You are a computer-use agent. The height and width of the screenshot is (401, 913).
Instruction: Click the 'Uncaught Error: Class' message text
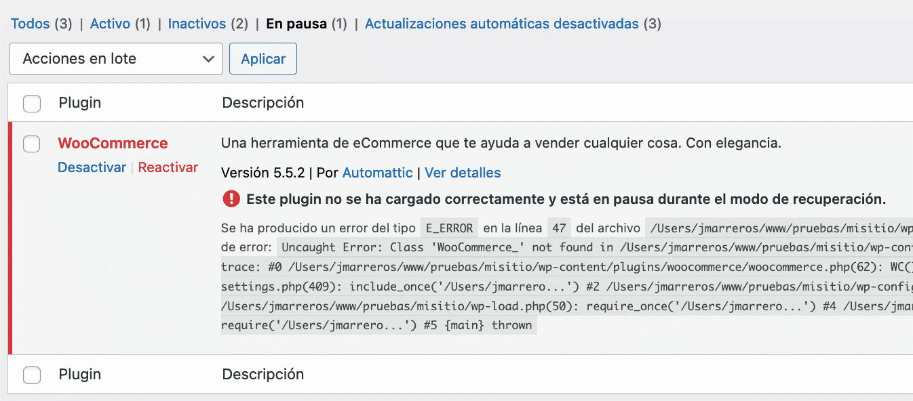point(595,247)
